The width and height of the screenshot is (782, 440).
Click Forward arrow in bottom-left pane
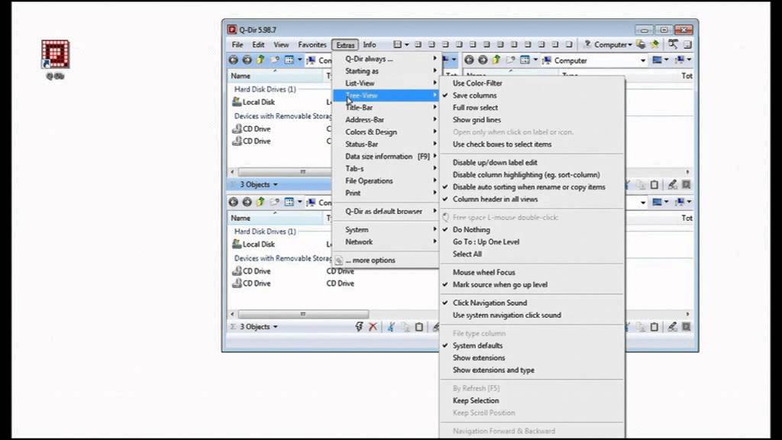tap(247, 202)
